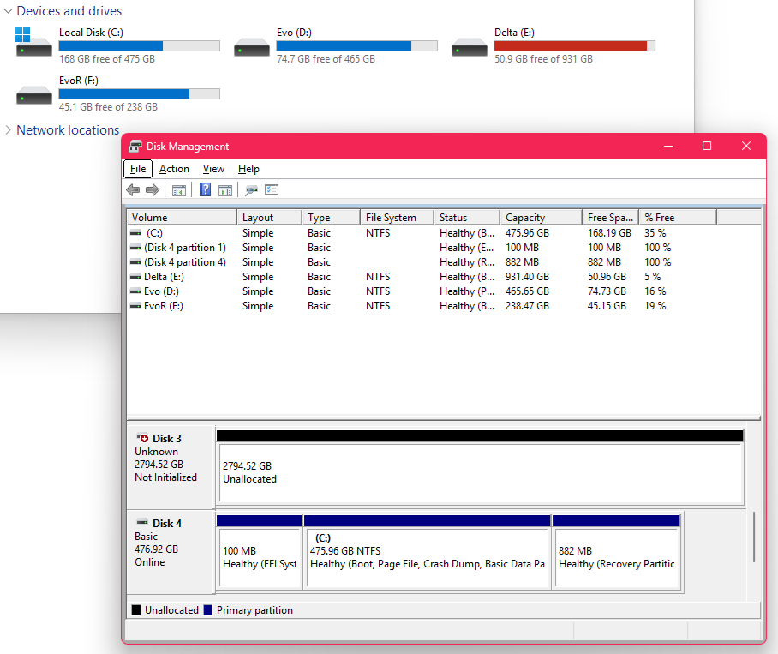Select the Local Disk (C:) drive icon in Explorer
This screenshot has width=778, height=654.
pos(33,43)
